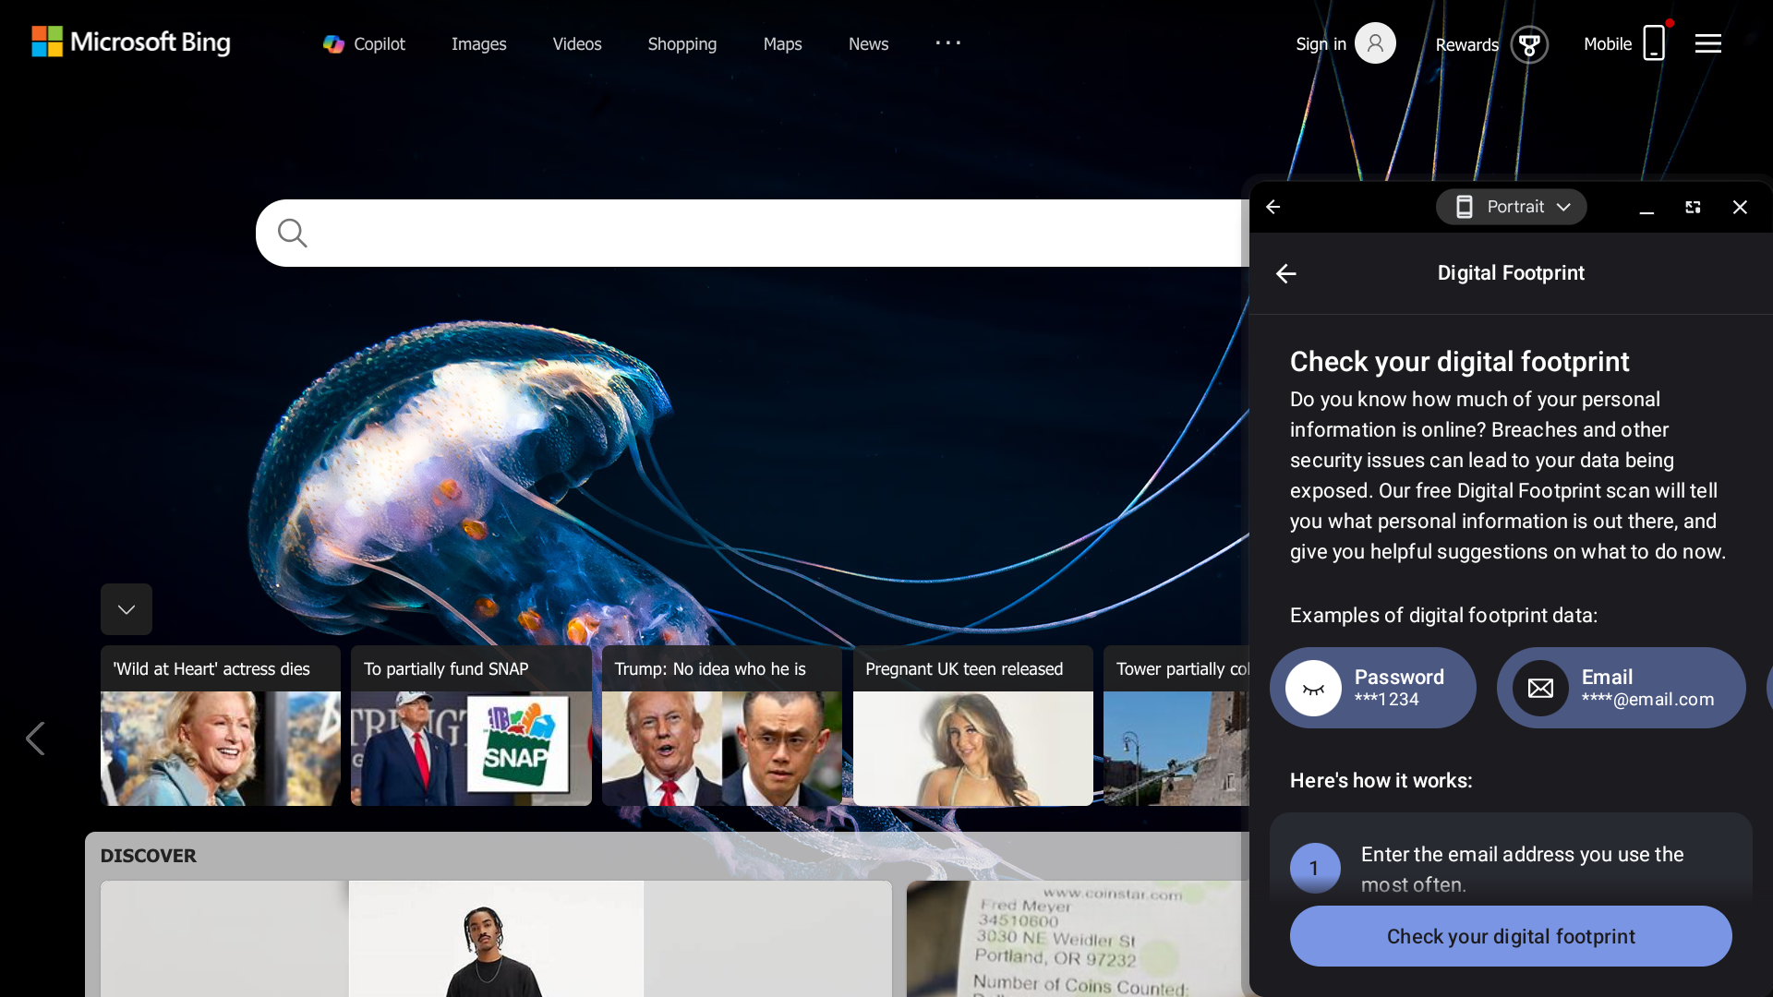Image resolution: width=1773 pixels, height=997 pixels.
Task: Collapse the news carousel with the chevron
Action: (x=127, y=609)
